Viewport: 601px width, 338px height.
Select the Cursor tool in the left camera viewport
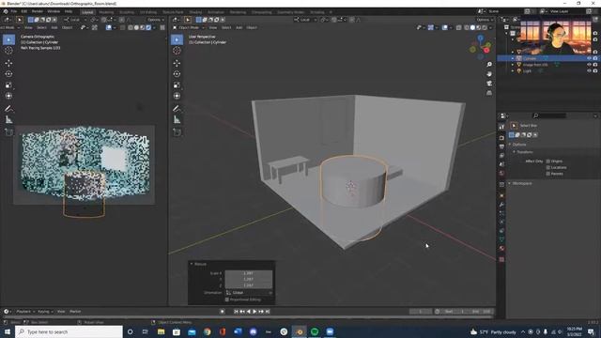coord(8,51)
